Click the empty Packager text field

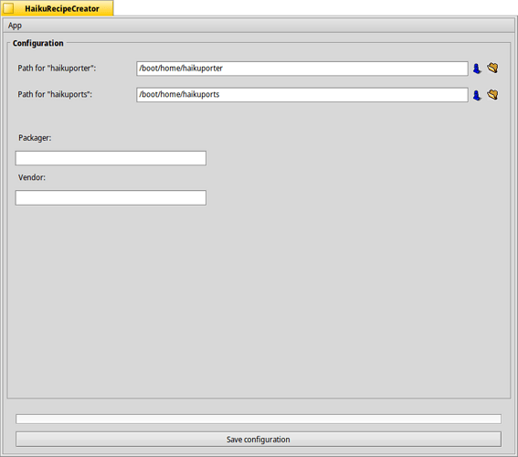(111, 158)
